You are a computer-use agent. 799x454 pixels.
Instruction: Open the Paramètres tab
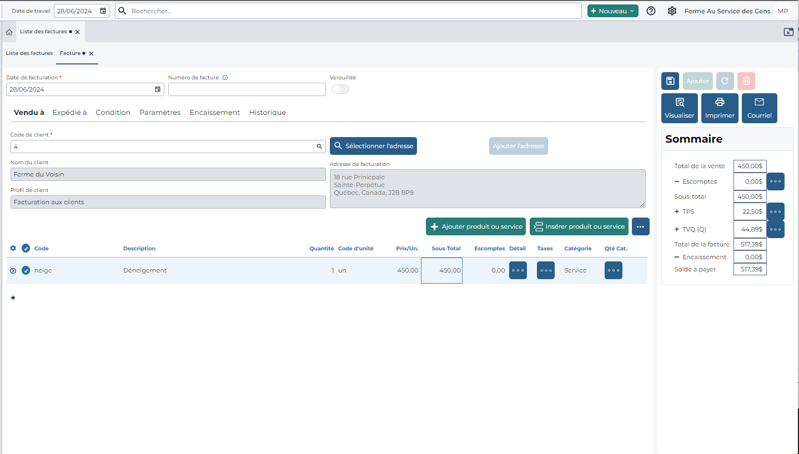tap(160, 113)
